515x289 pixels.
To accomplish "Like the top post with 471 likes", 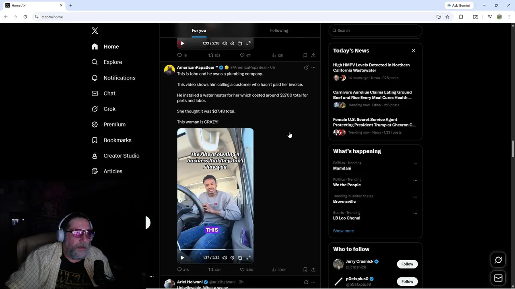I will click(245, 55).
